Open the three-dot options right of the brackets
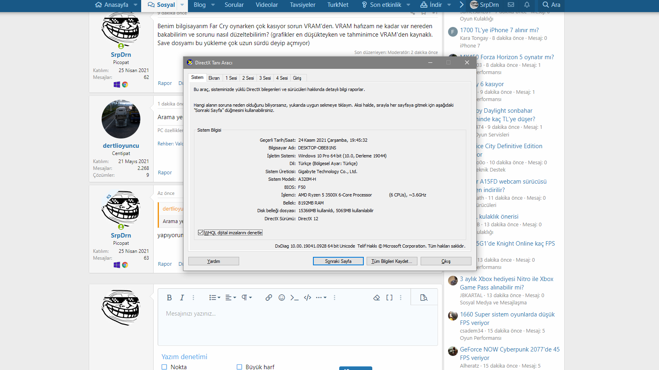The image size is (659, 370). click(400, 298)
